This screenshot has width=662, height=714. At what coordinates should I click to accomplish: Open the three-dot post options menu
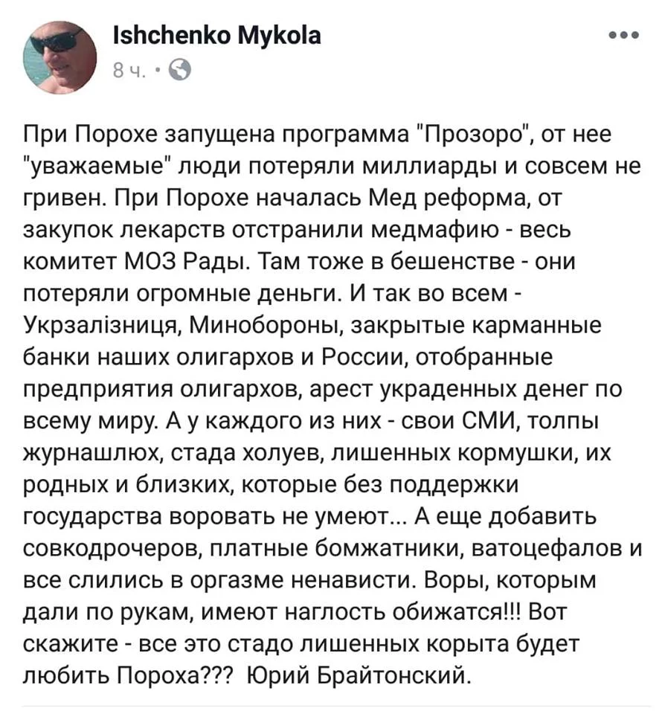coord(623,36)
